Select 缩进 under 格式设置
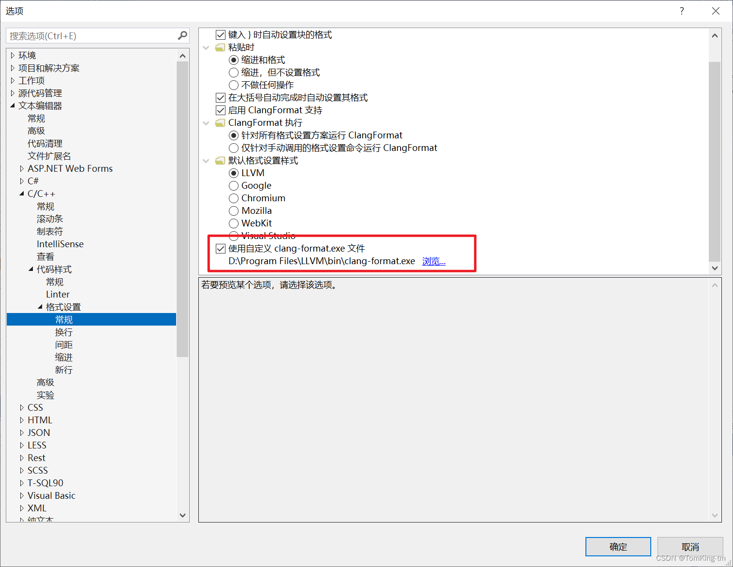The image size is (733, 567). (64, 357)
